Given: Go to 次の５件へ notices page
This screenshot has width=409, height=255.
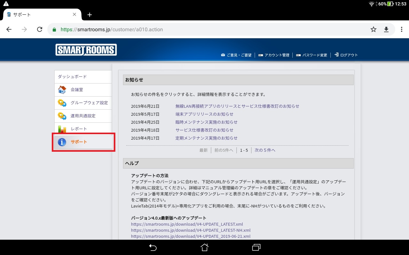Looking at the screenshot, I should coord(265,150).
